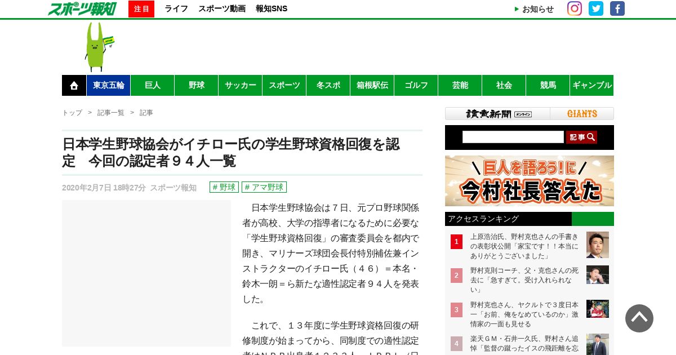Click thumbnail of ranking 1 article
676x355 pixels.
598,245
